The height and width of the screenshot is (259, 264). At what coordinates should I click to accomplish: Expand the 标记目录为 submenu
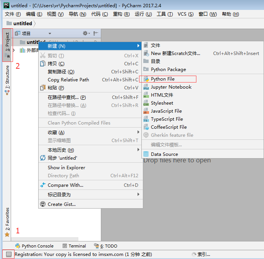click(90, 195)
